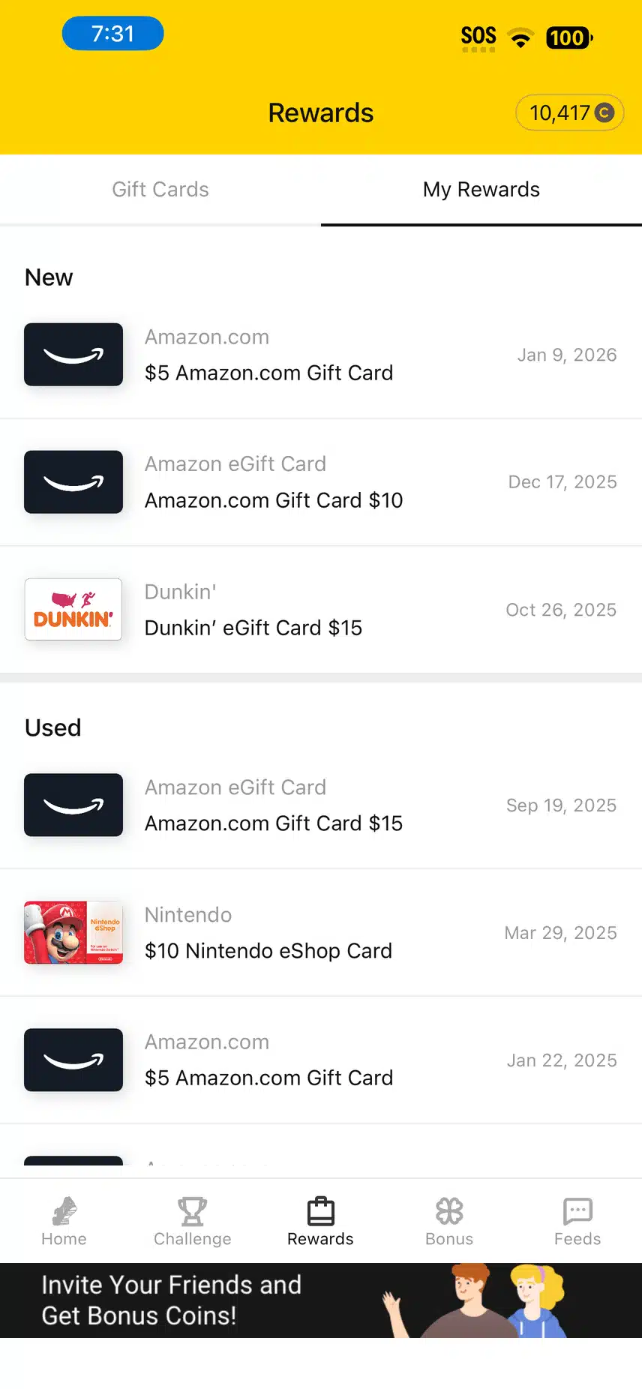This screenshot has height=1389, width=642.
Task: Tap the Challenge trophy icon
Action: (192, 1210)
